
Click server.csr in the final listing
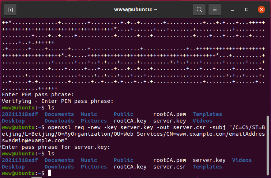[169, 167]
